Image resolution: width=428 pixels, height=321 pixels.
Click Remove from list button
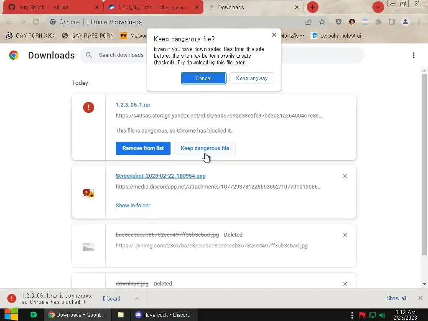pos(143,148)
